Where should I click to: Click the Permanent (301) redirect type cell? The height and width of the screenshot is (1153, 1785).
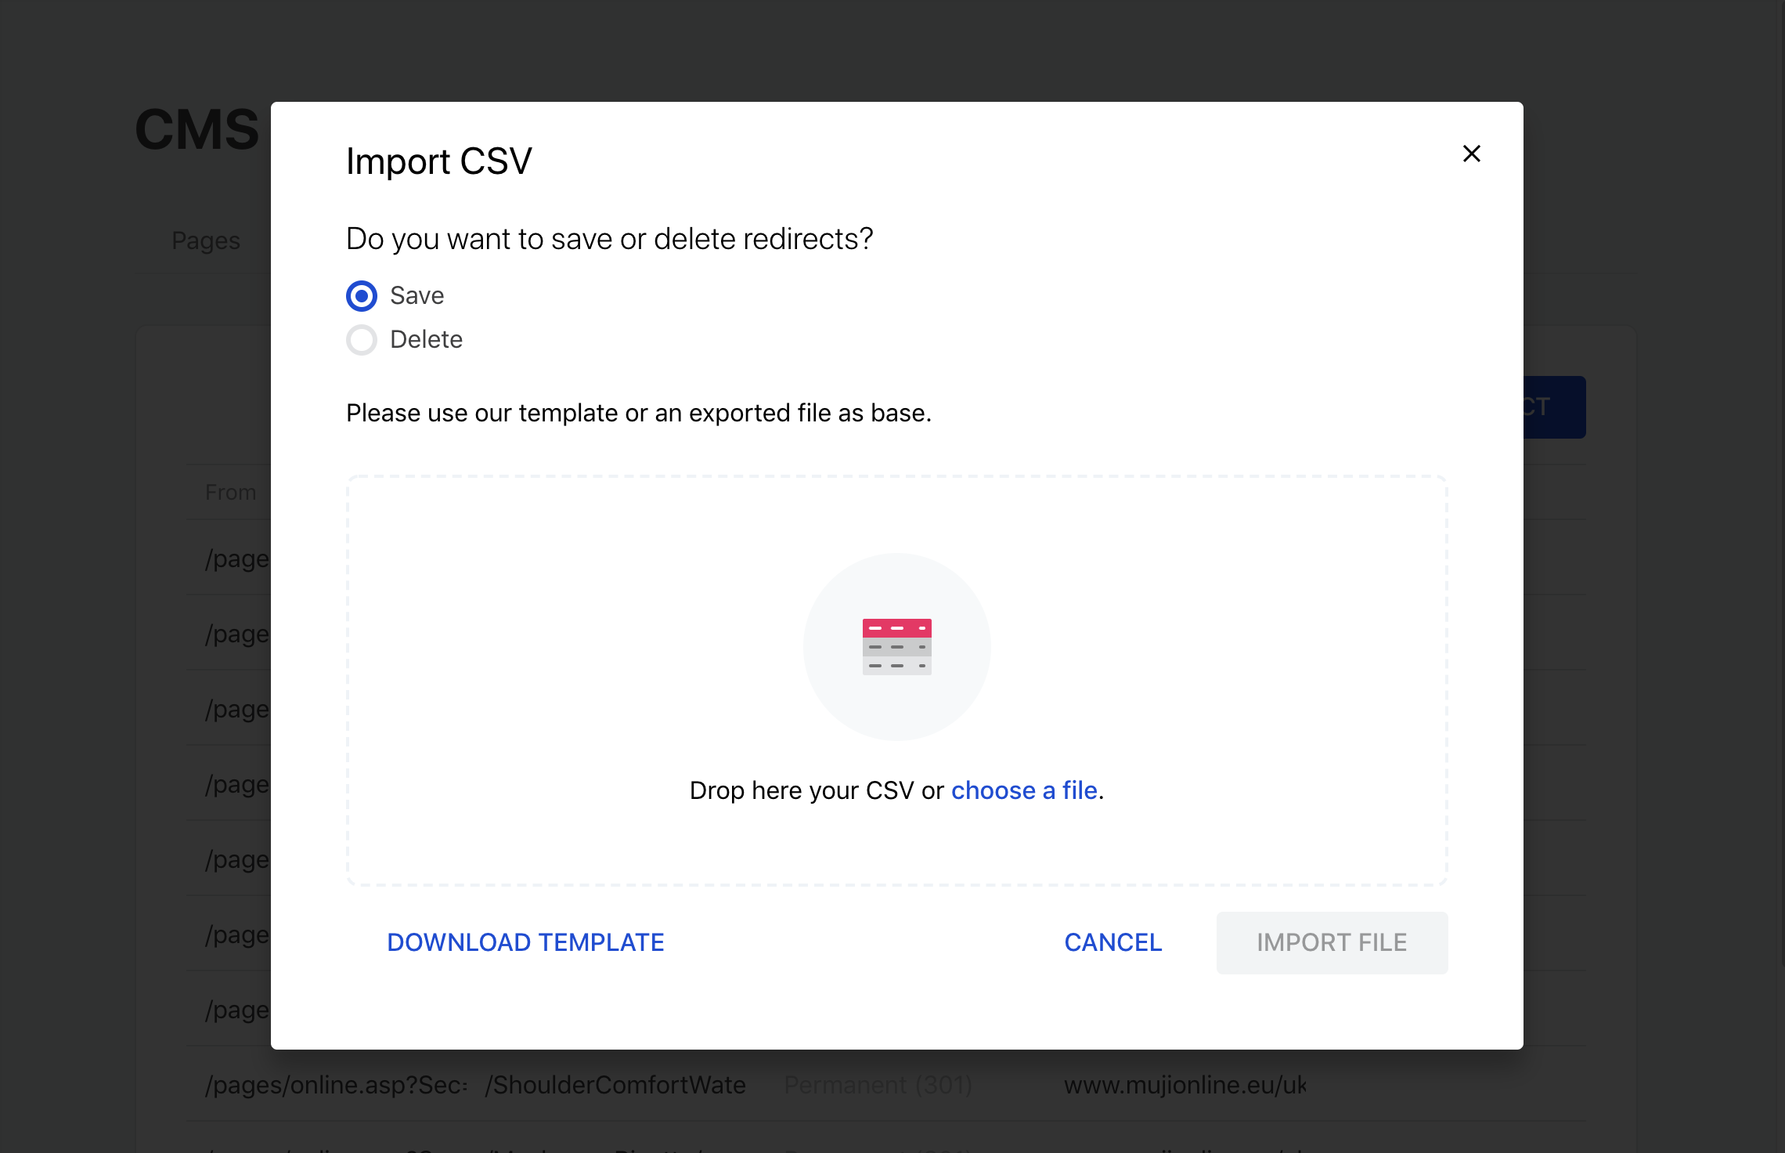point(878,1085)
